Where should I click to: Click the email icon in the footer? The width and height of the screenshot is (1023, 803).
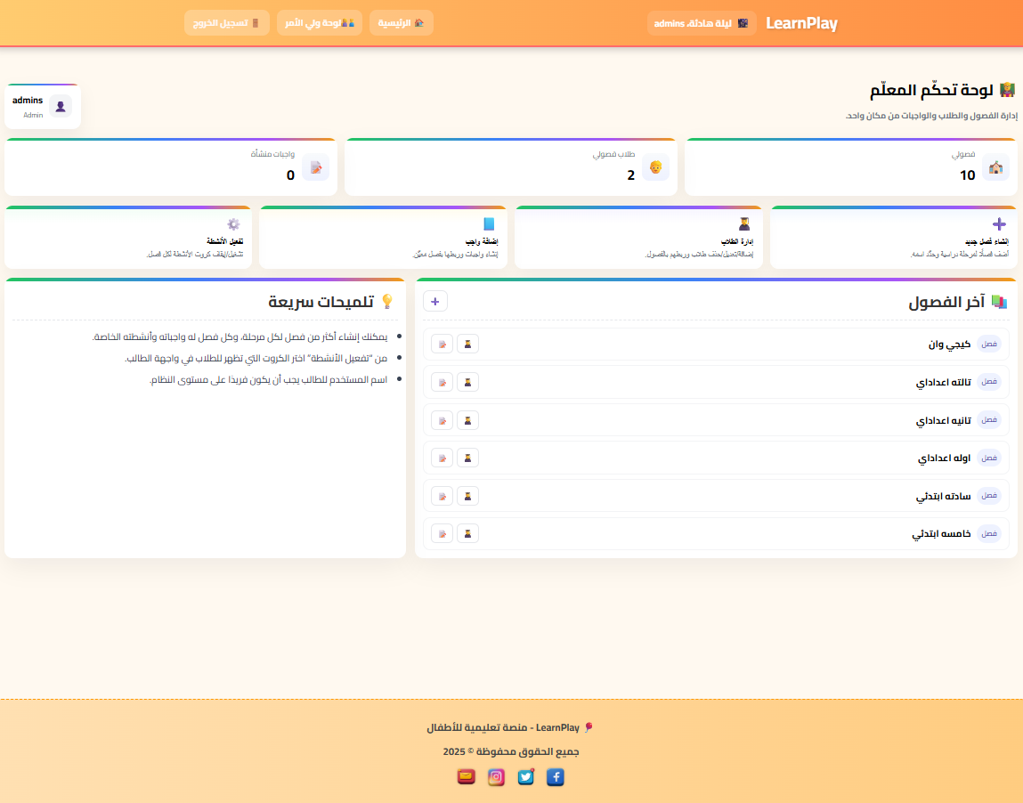tap(466, 776)
